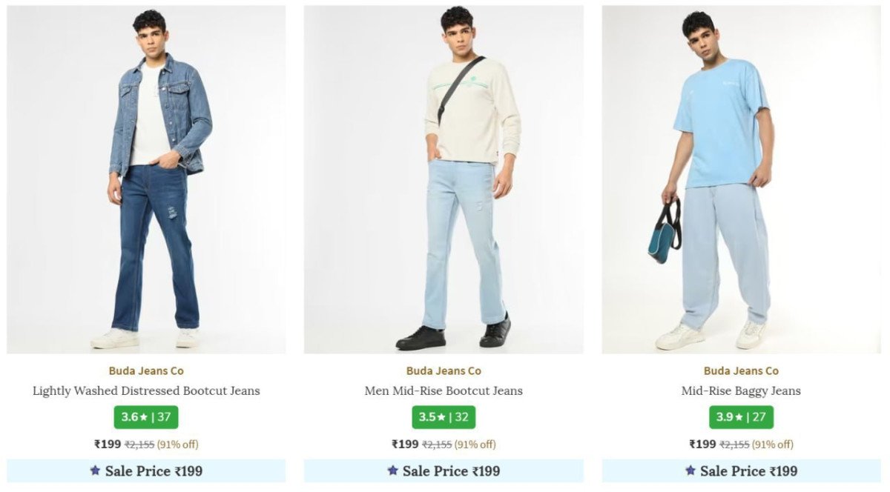Viewport: 890px width, 492px height.
Task: Click Buda Jeans Co brand under third product
Action: [x=741, y=370]
